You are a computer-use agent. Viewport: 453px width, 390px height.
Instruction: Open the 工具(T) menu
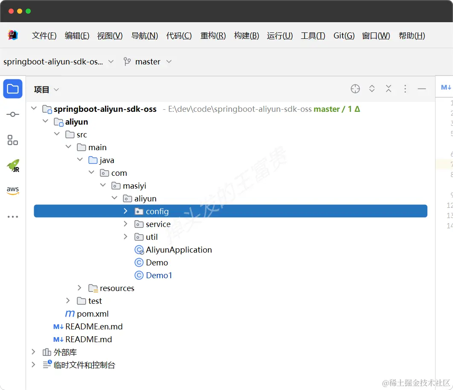click(313, 35)
